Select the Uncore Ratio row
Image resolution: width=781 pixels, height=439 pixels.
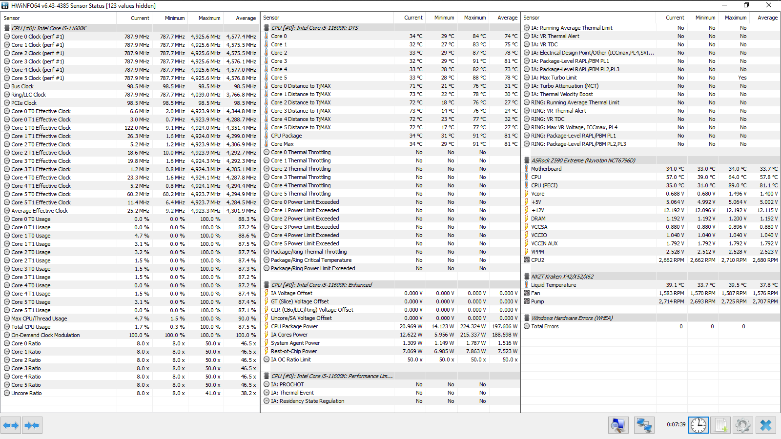[130, 393]
